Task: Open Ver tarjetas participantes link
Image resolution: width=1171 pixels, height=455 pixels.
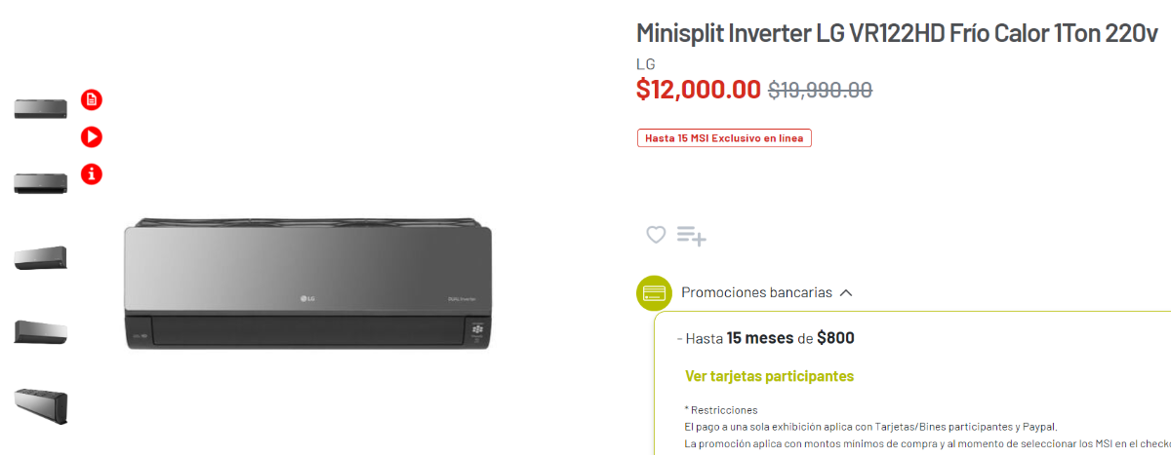Action: 769,376
